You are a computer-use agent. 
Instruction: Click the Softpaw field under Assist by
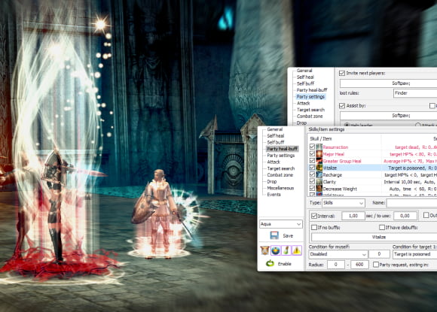coord(388,115)
